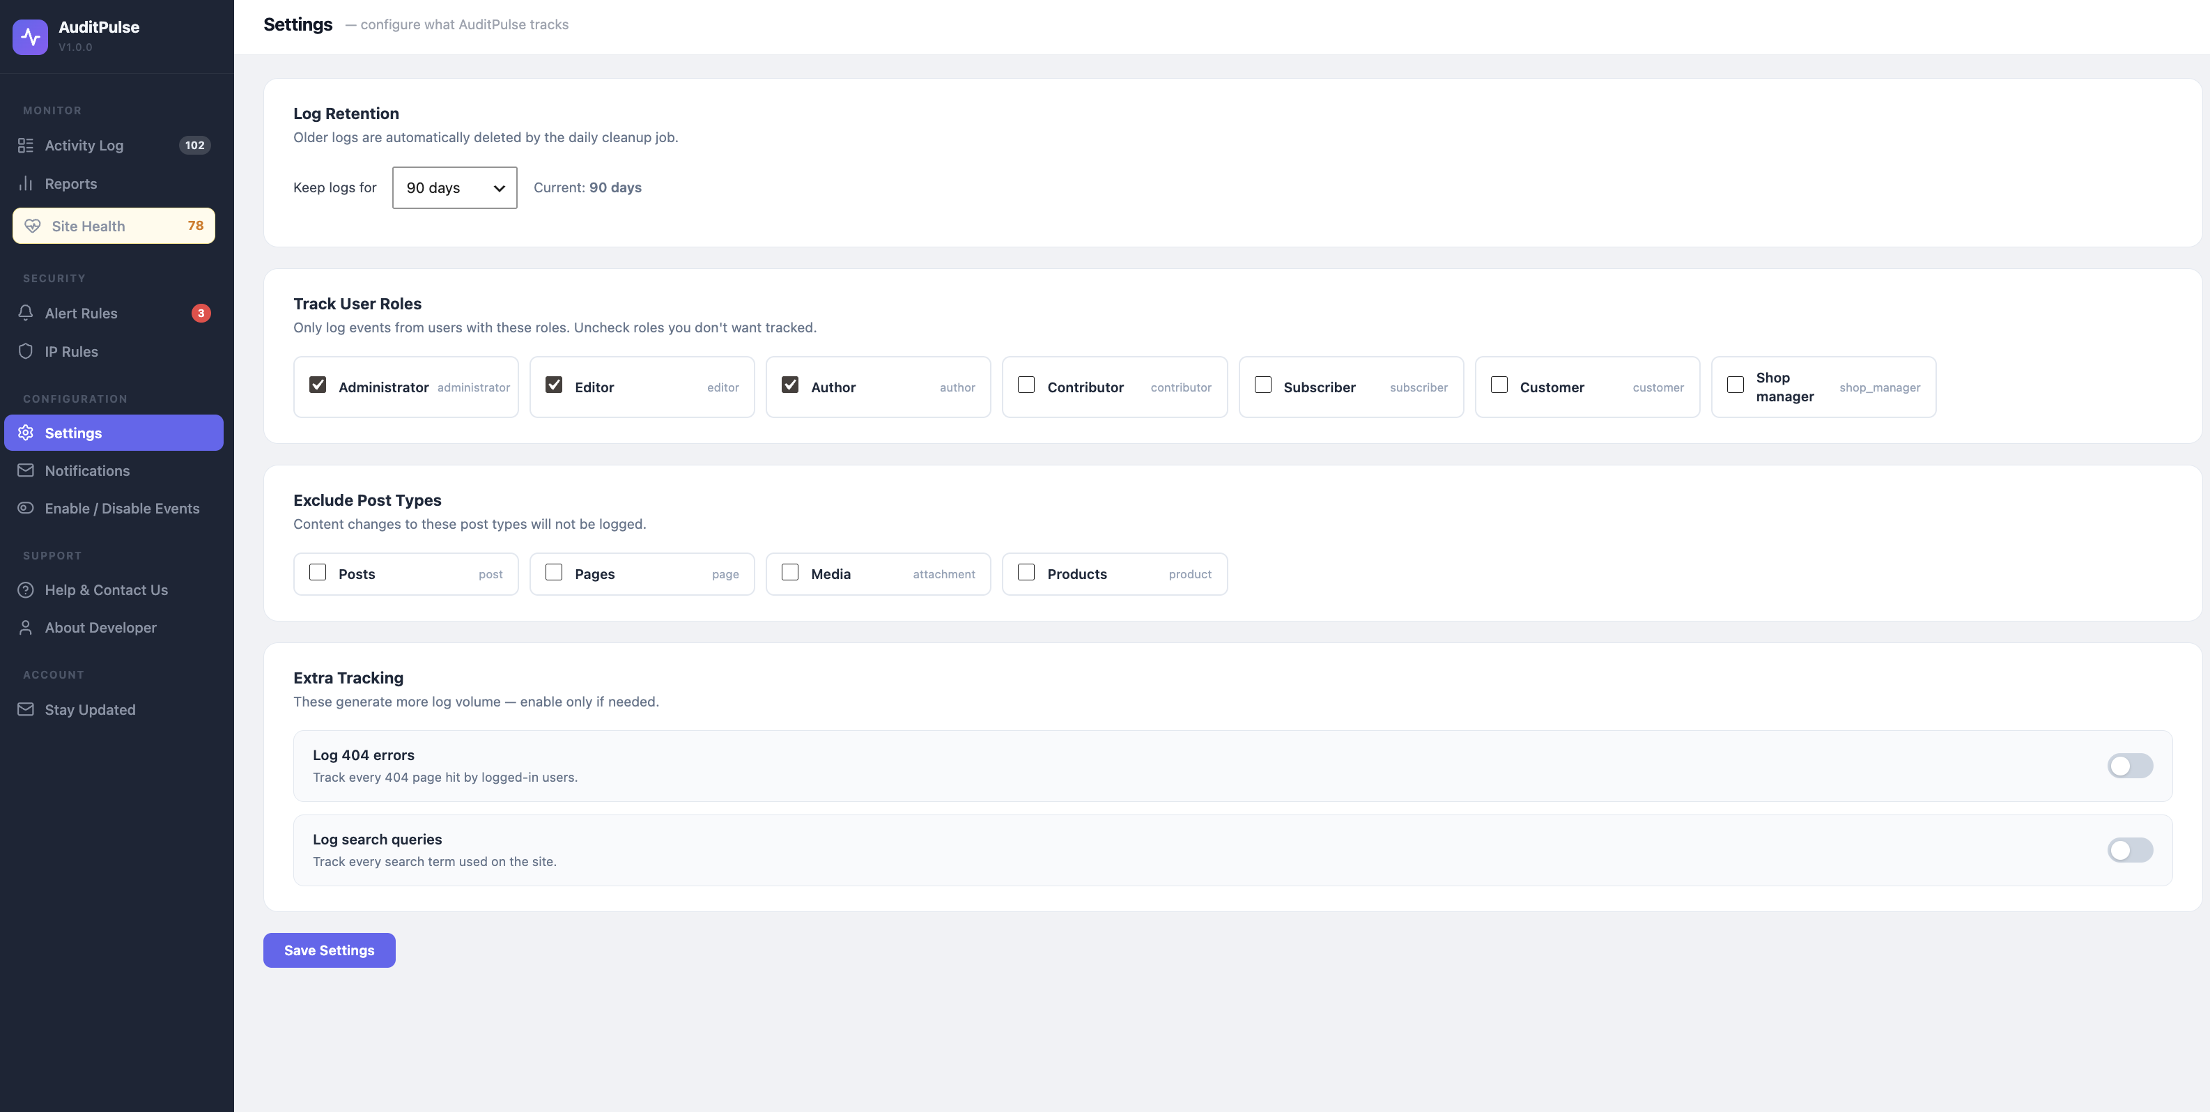Enable the Log search queries toggle
The width and height of the screenshot is (2210, 1112).
(x=2129, y=850)
